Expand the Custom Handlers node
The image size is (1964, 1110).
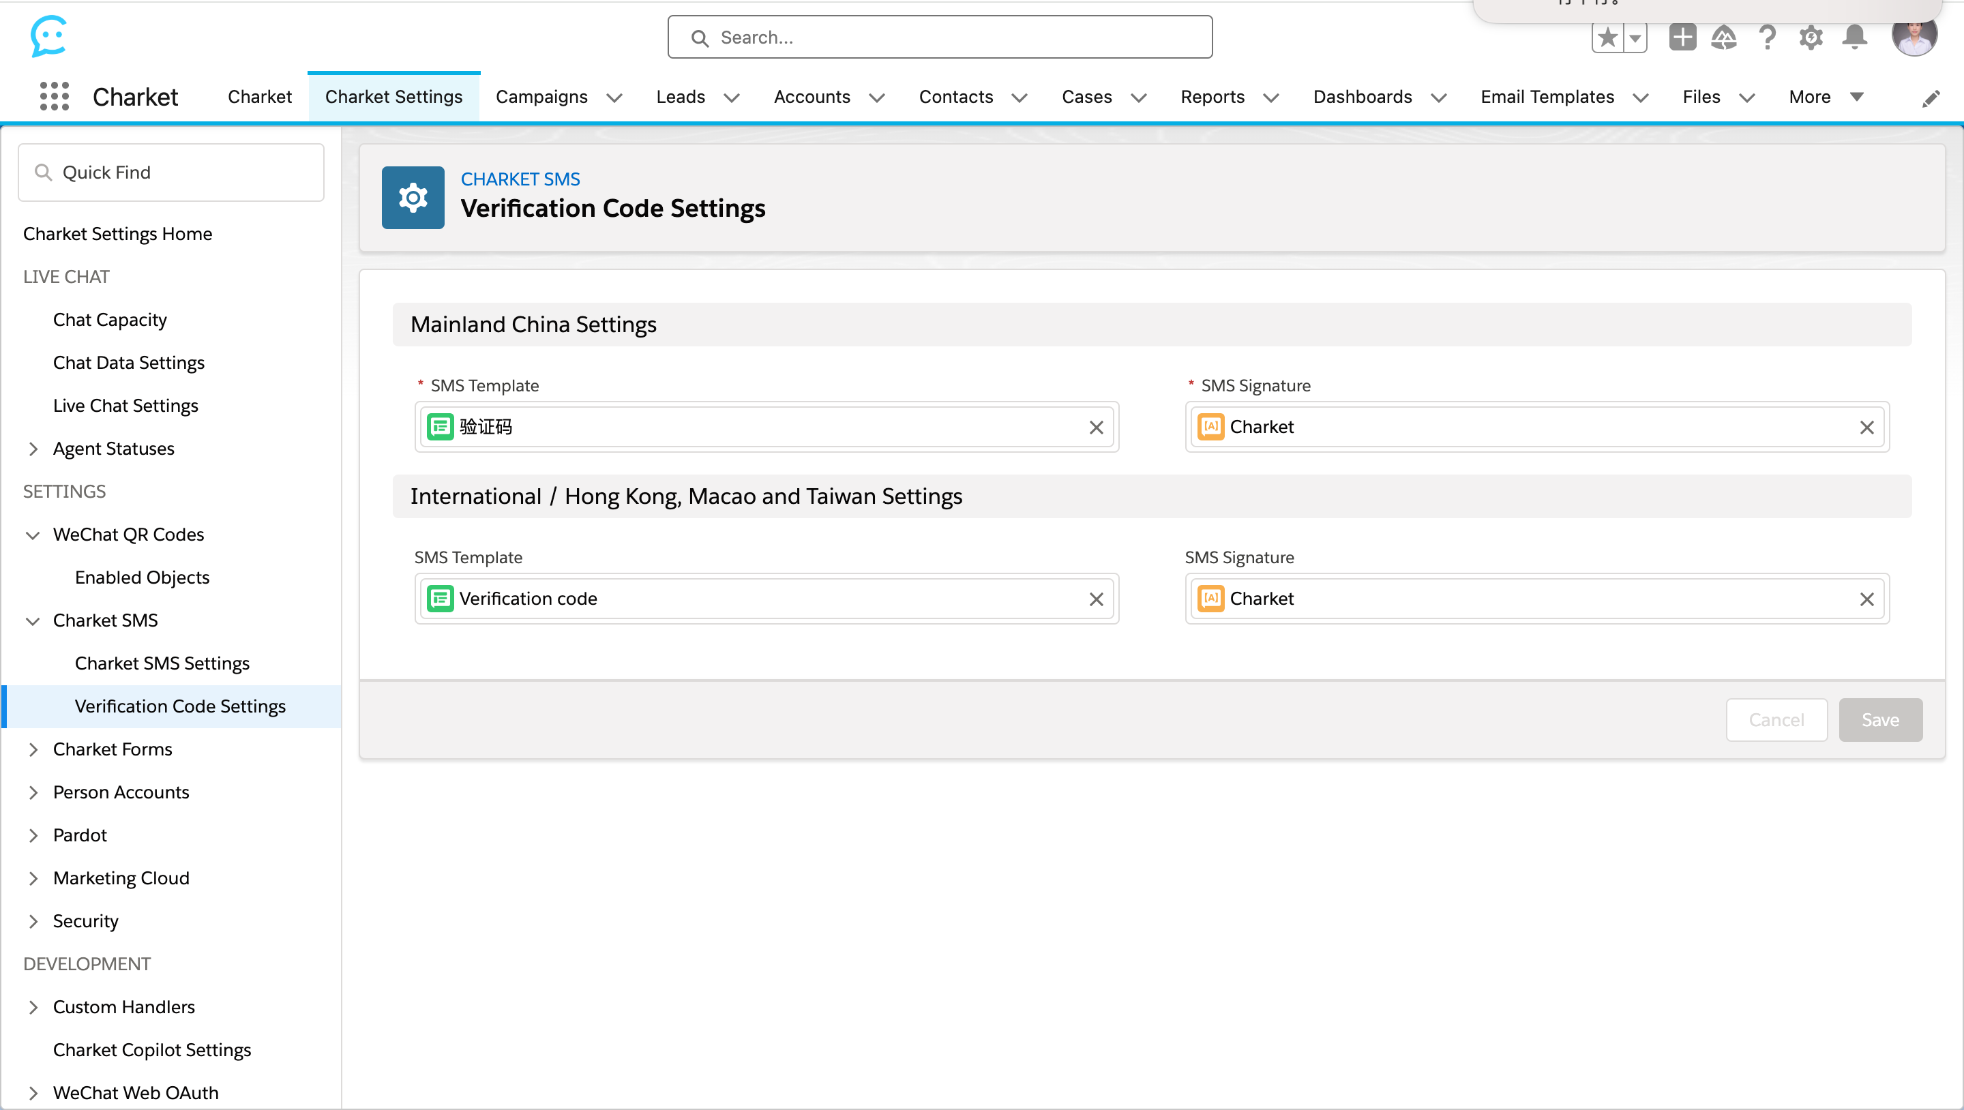coord(33,1008)
